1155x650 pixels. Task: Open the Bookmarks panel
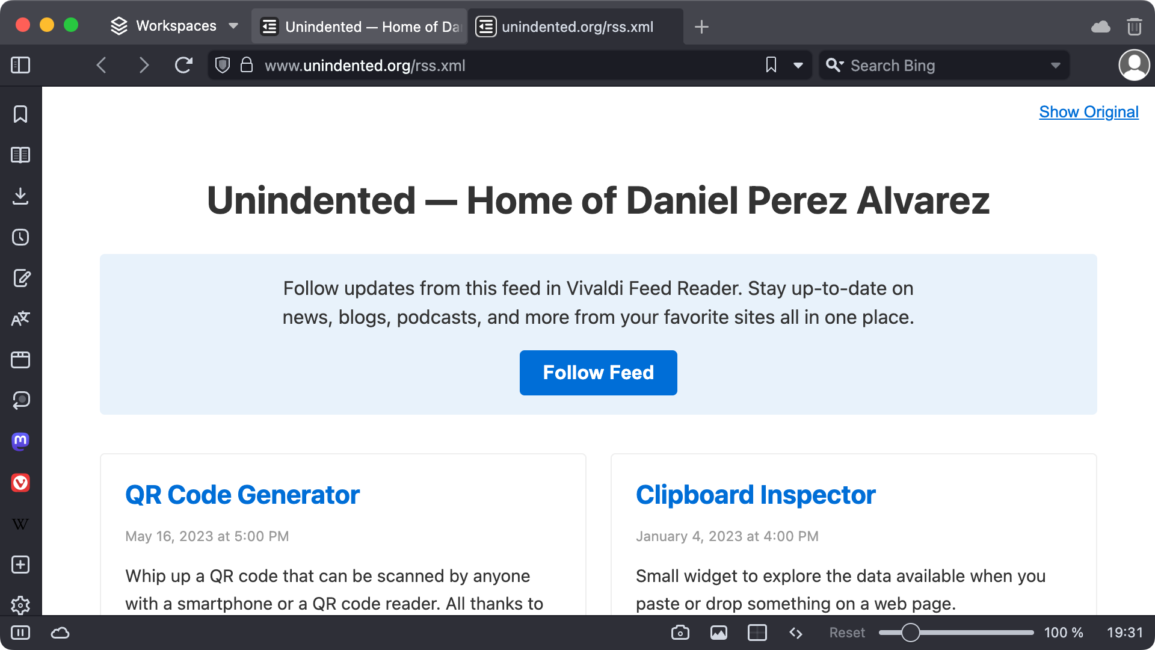pos(20,114)
